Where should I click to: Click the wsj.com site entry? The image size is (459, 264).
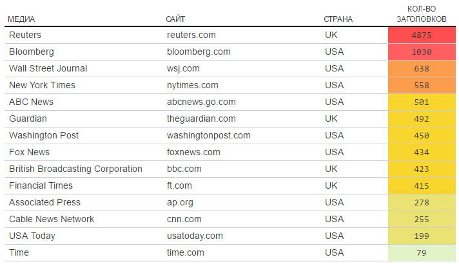(183, 68)
